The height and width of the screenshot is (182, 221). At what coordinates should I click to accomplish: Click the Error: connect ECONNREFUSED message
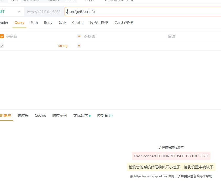[171, 156]
